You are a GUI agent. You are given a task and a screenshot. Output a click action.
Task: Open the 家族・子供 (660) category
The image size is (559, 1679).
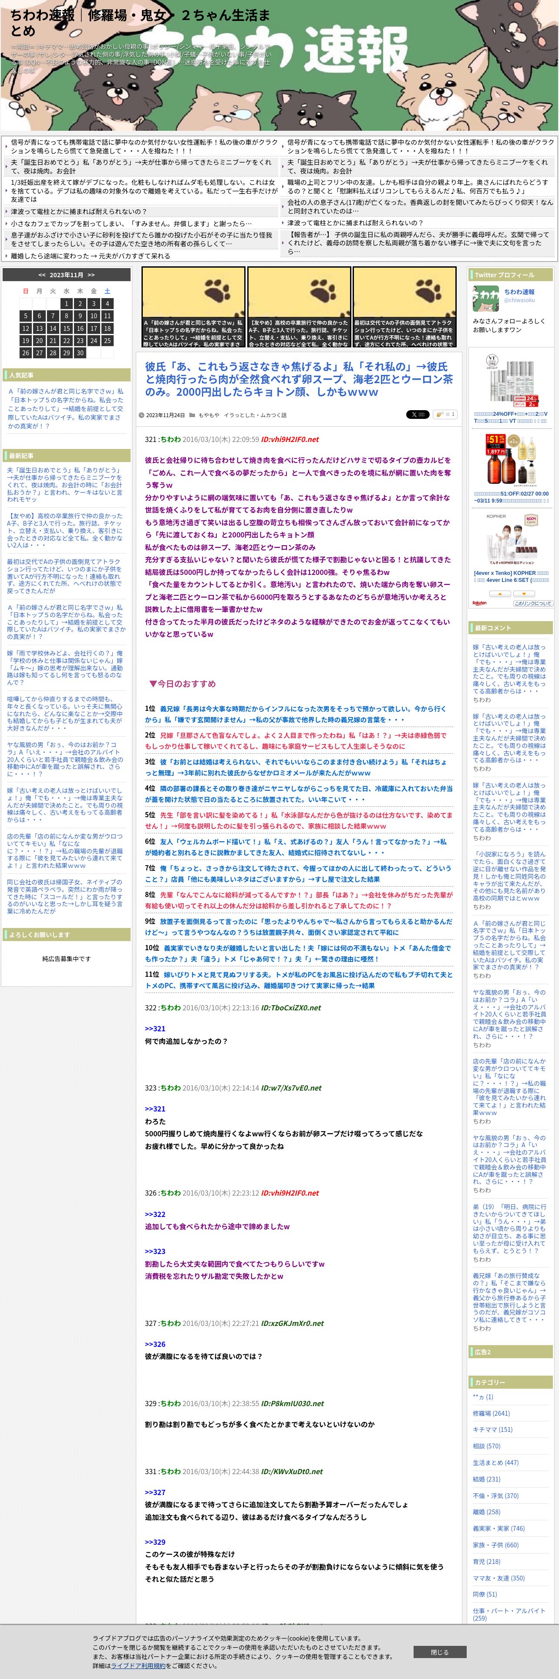(495, 1545)
